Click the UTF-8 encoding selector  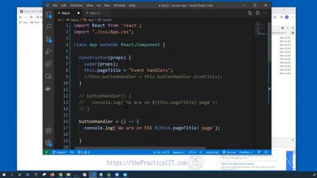192,152
